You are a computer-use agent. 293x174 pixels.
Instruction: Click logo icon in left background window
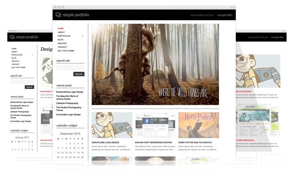[x=12, y=37]
